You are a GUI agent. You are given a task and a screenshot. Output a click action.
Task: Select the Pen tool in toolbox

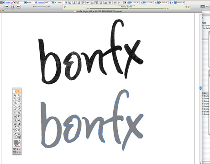point(15,102)
